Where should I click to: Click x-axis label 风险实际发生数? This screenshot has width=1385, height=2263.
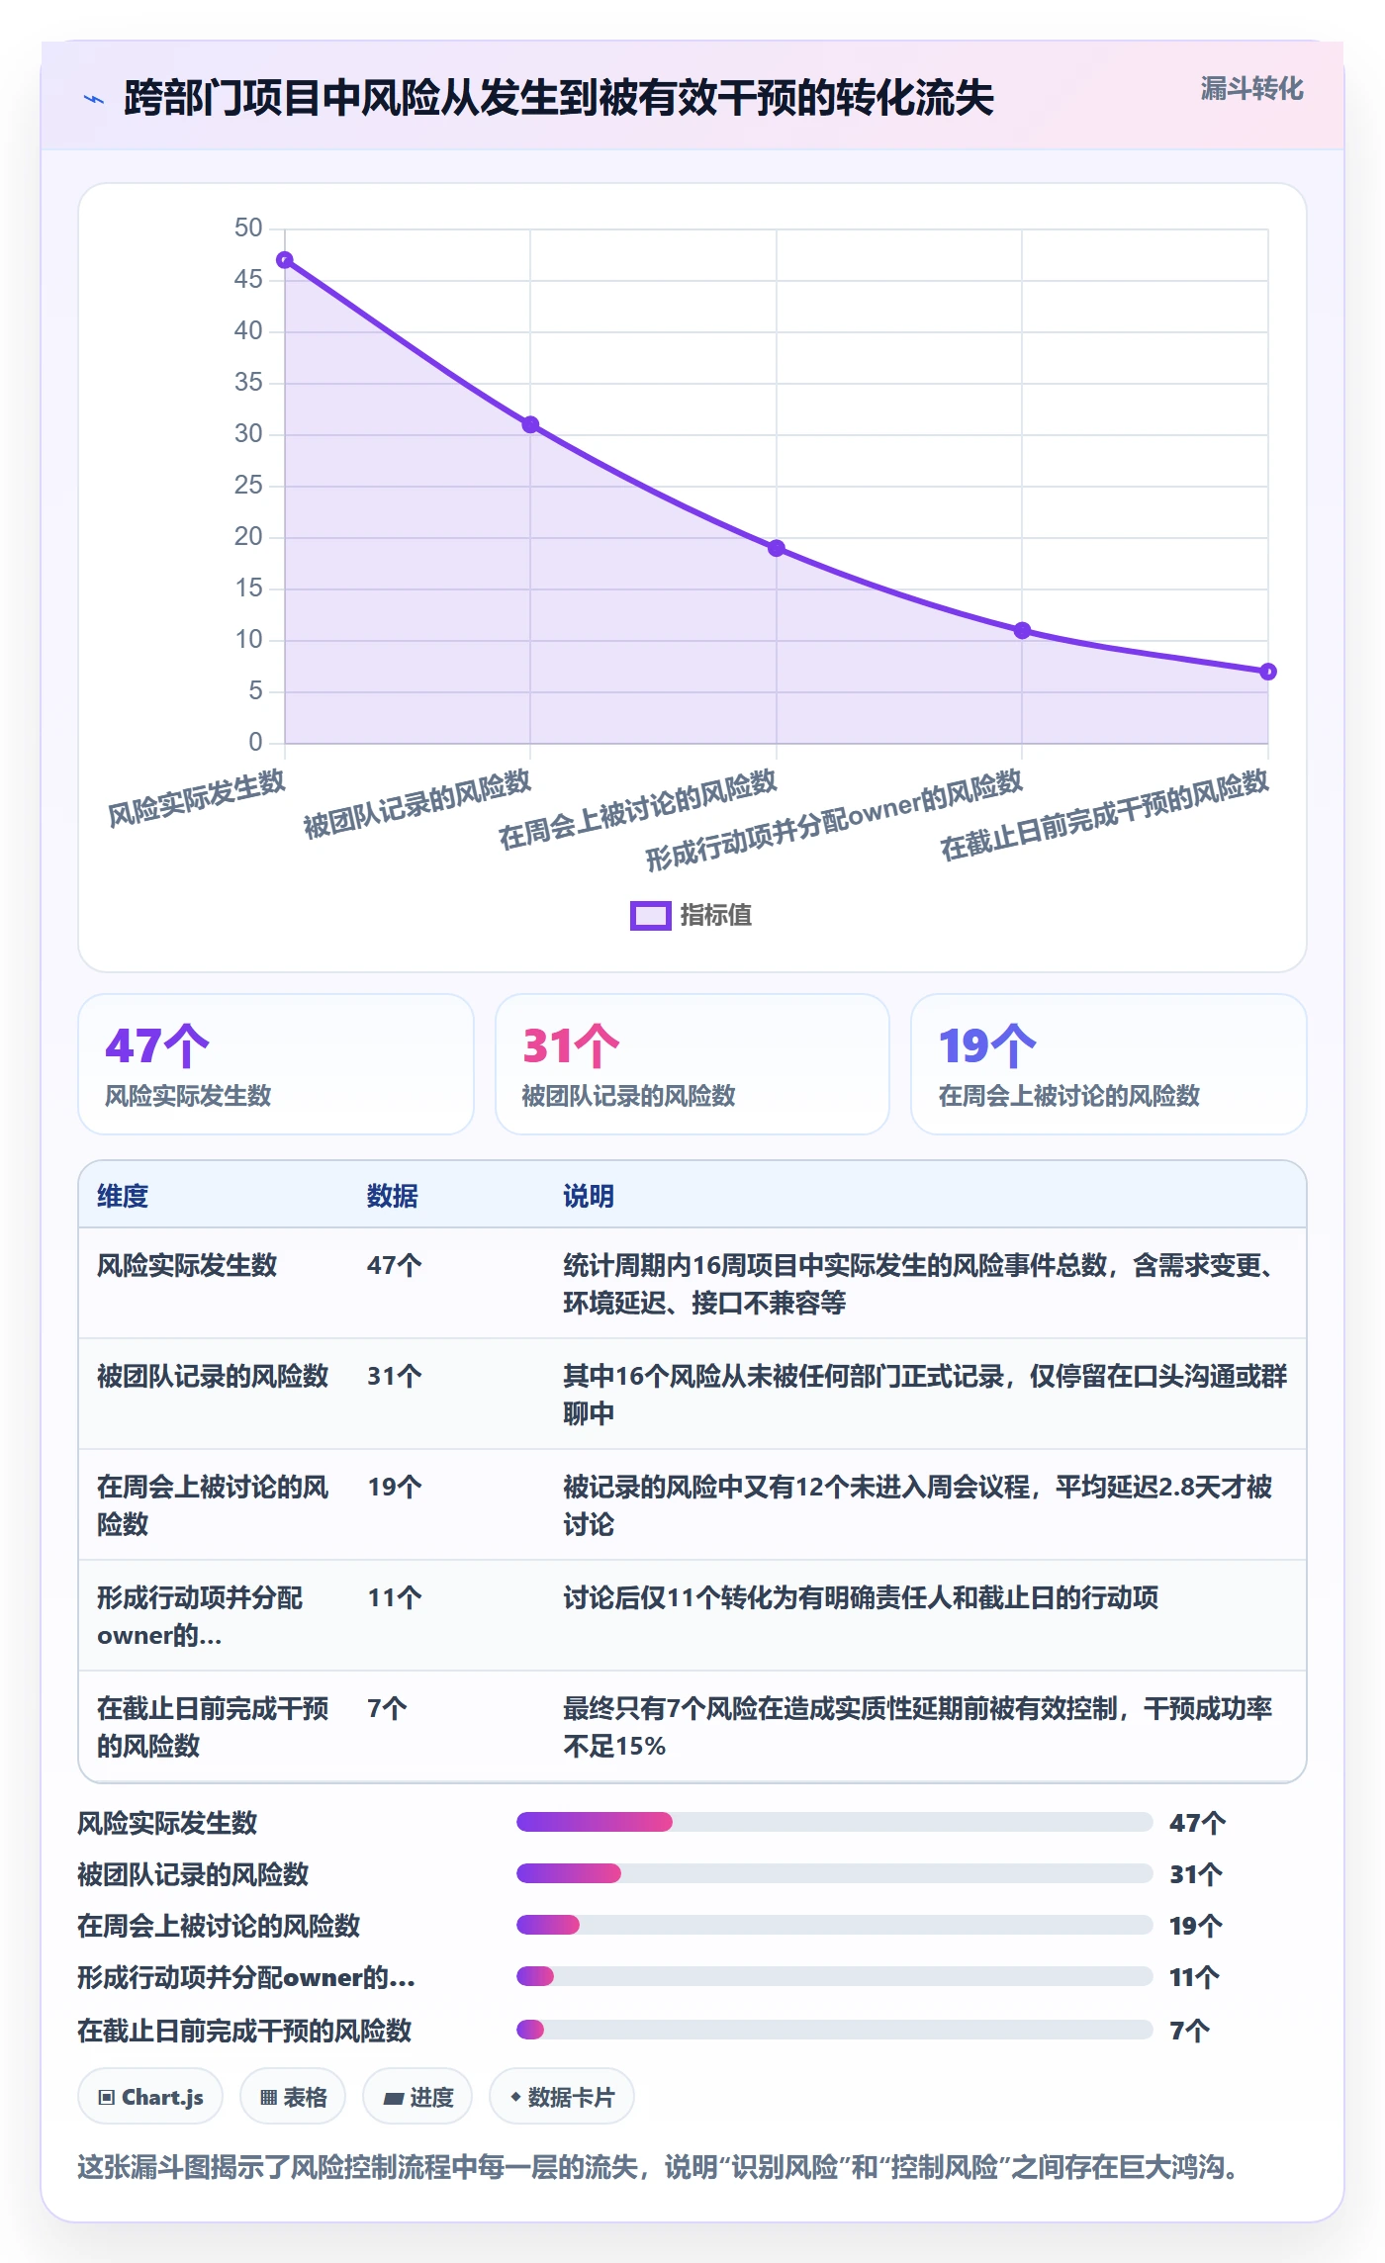[197, 797]
